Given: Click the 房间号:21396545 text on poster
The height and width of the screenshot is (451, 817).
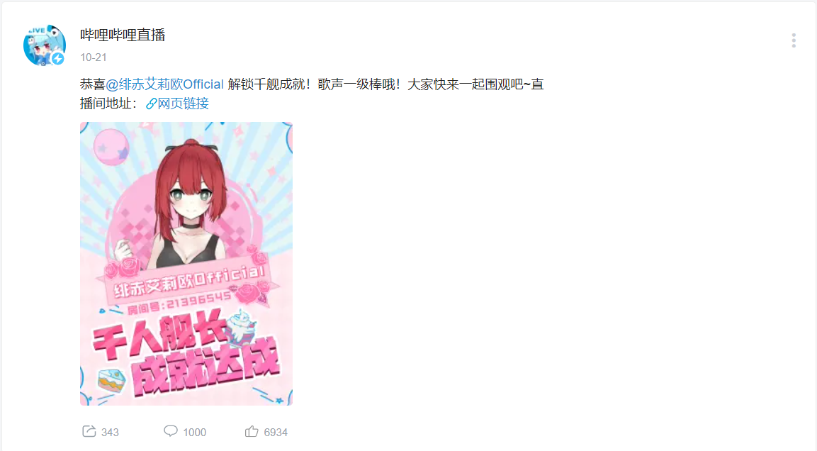Looking at the screenshot, I should [179, 304].
